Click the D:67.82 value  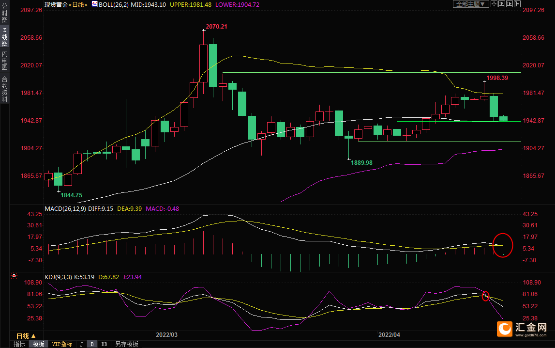[109, 277]
